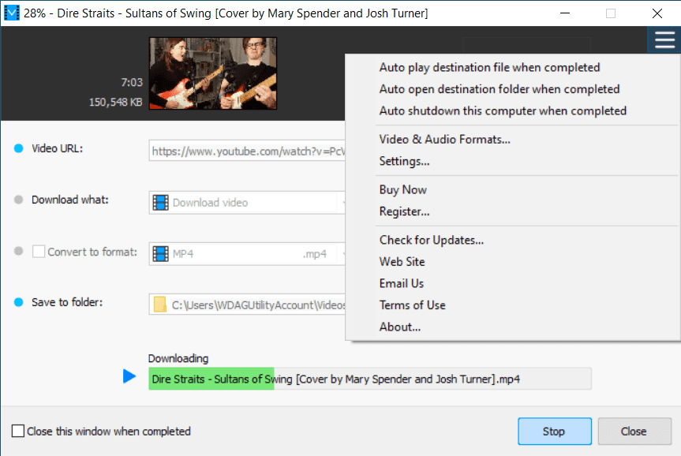Click the film icon in Download what box
The width and height of the screenshot is (681, 456).
tap(160, 203)
